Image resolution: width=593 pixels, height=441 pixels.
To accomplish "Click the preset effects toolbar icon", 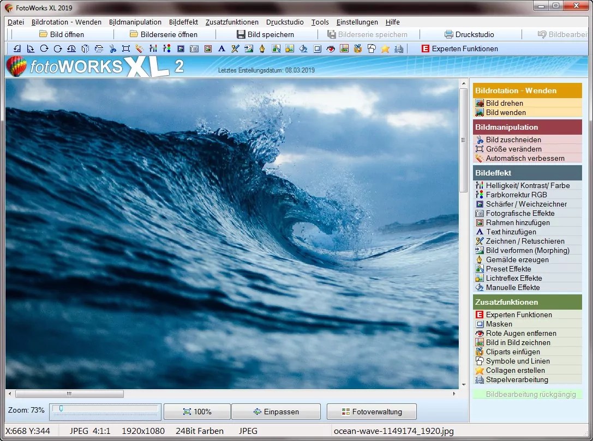I will [276, 49].
